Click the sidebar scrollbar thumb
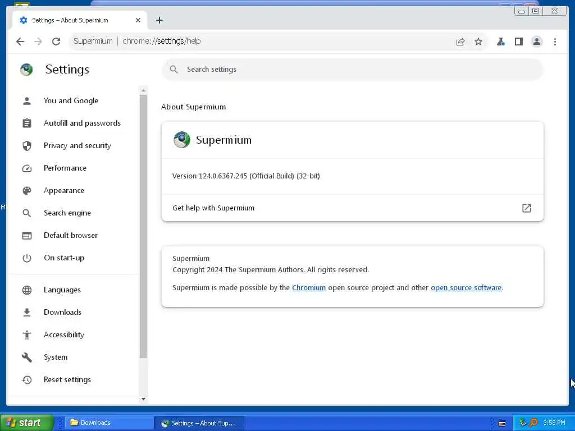The width and height of the screenshot is (575, 431). [x=143, y=227]
